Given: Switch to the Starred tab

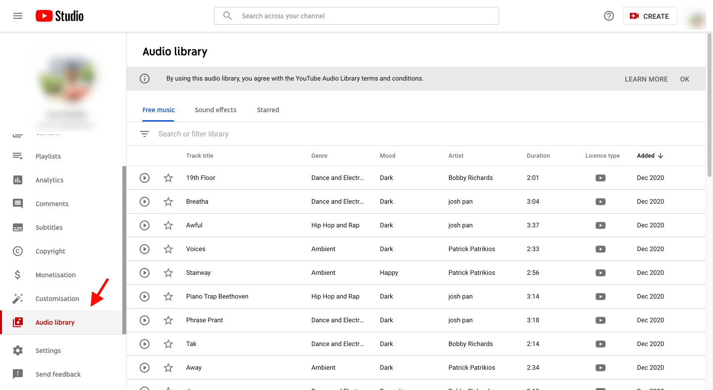Looking at the screenshot, I should click(268, 110).
